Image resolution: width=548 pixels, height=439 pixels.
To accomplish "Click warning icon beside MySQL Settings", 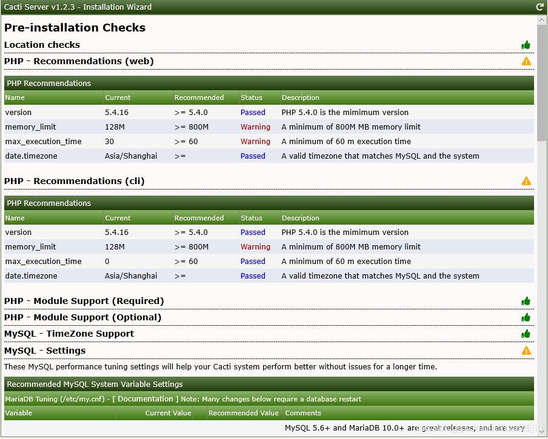I will 526,351.
